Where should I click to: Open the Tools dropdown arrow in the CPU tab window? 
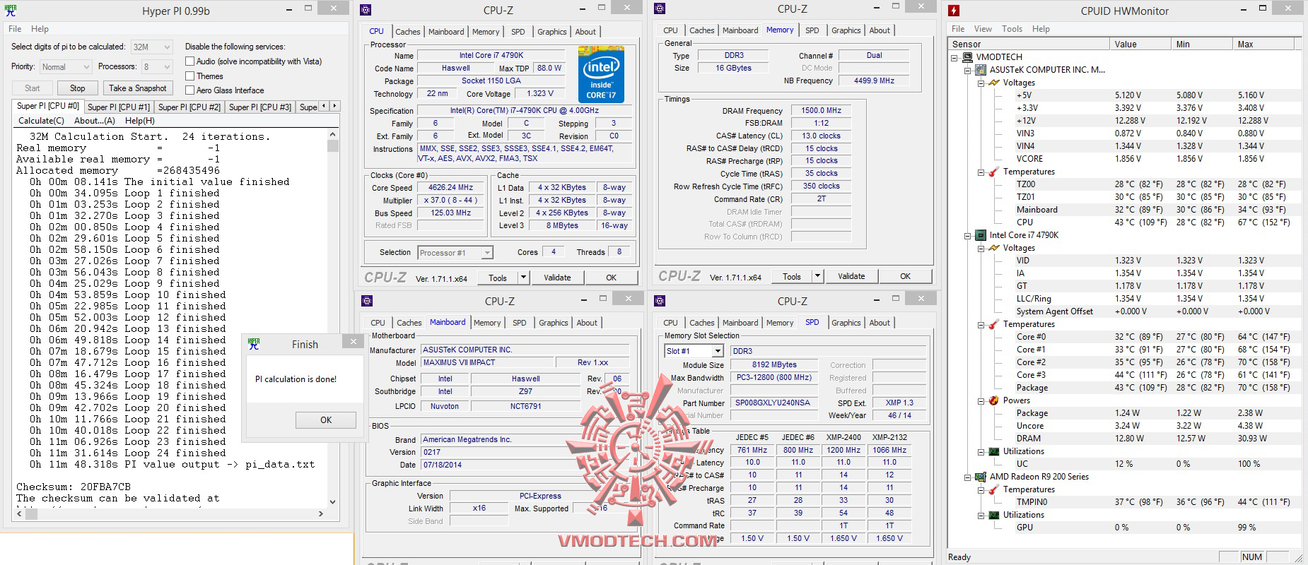click(523, 278)
